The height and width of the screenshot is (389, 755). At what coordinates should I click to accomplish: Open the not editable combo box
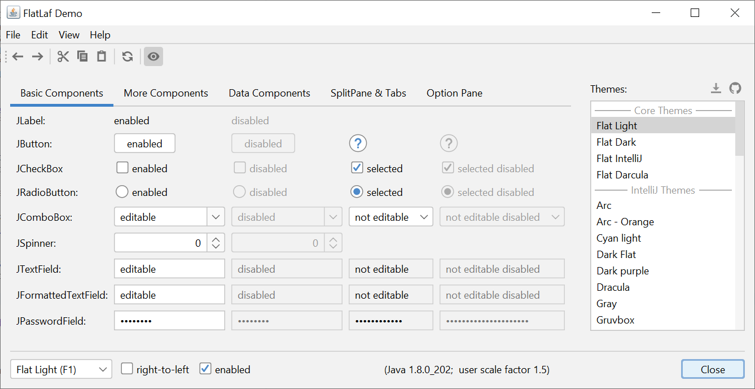click(390, 217)
